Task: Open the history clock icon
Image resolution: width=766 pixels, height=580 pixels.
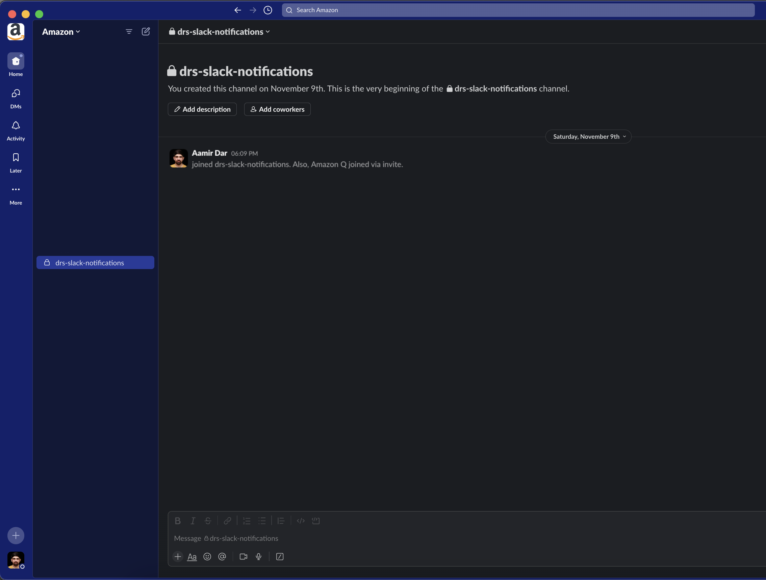Action: (268, 10)
